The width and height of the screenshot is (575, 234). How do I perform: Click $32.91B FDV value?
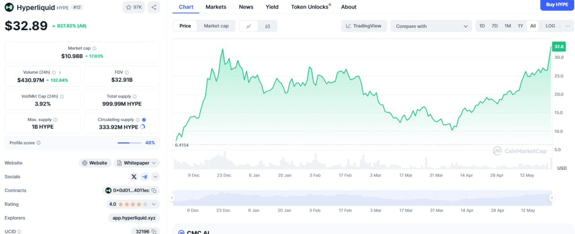122,80
